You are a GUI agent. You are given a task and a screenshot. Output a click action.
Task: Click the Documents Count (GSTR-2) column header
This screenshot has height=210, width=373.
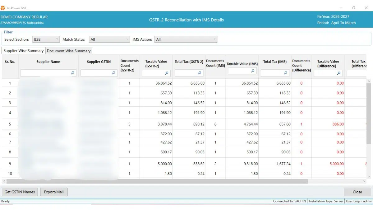[129, 66]
